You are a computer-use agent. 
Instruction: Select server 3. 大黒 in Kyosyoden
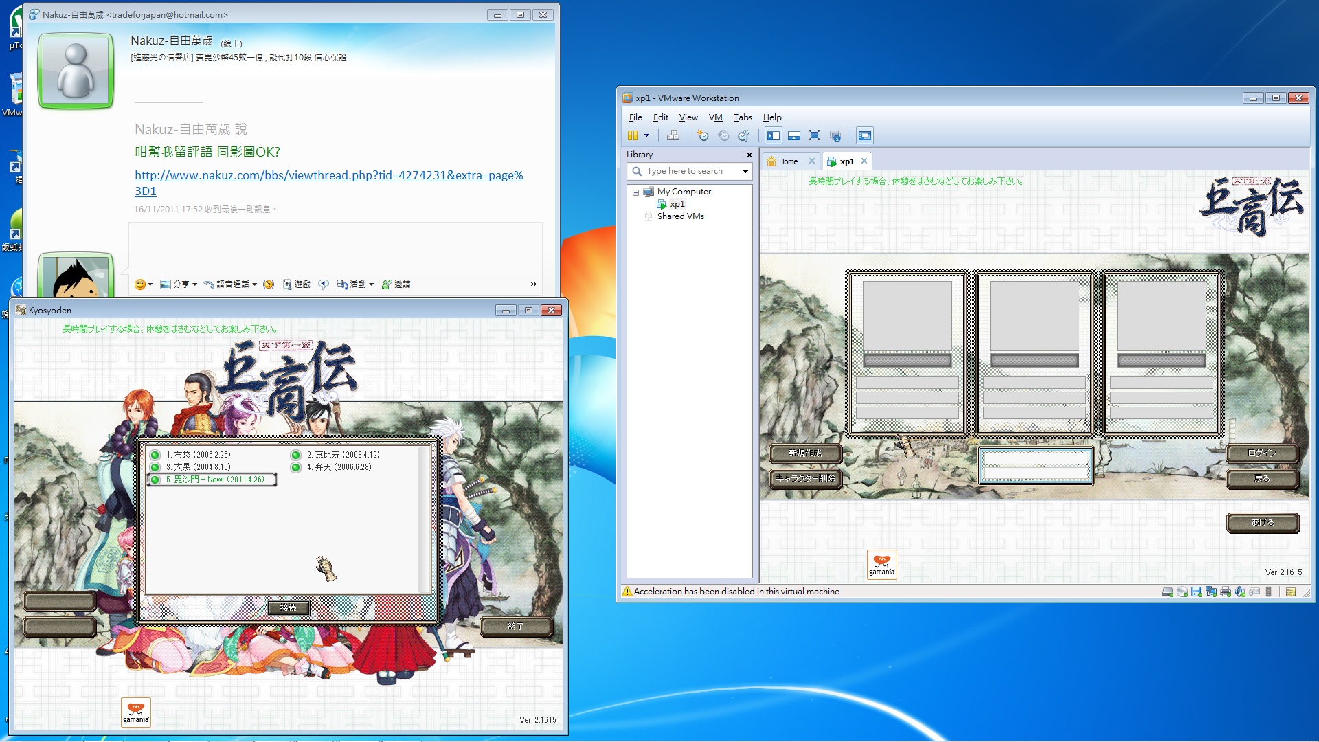tap(191, 467)
